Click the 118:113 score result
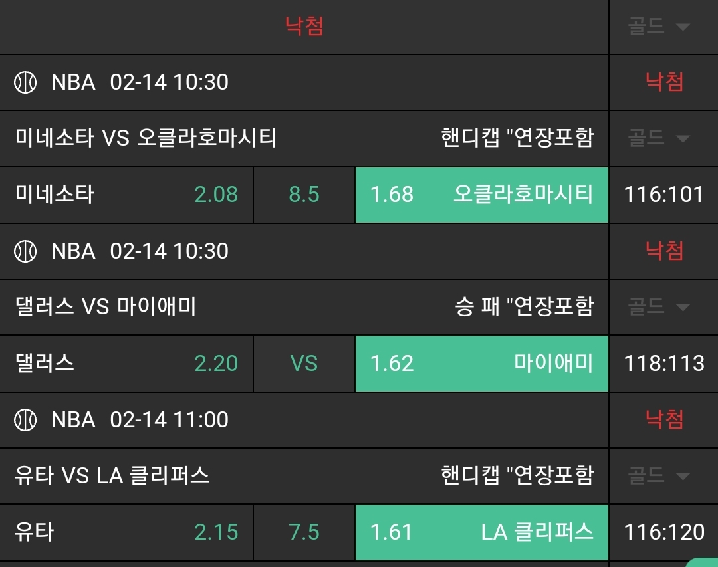Screen dimensions: 718x567 pyautogui.click(x=663, y=364)
